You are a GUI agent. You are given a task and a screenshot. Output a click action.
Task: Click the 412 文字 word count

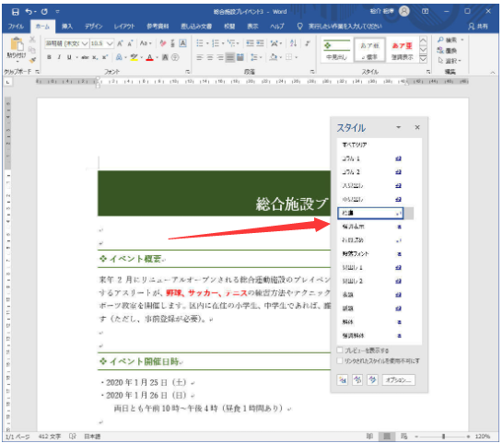coord(50,437)
